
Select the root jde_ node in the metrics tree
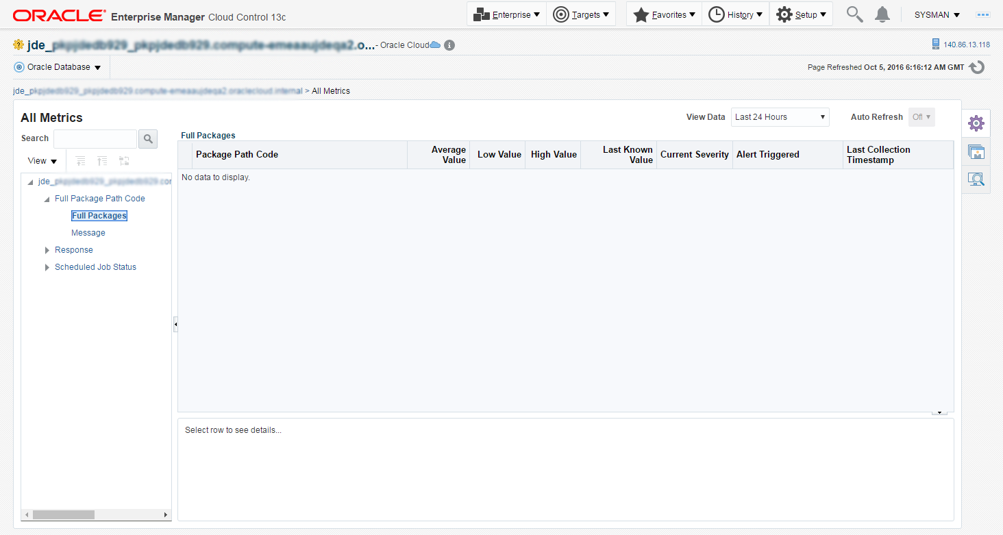104,182
